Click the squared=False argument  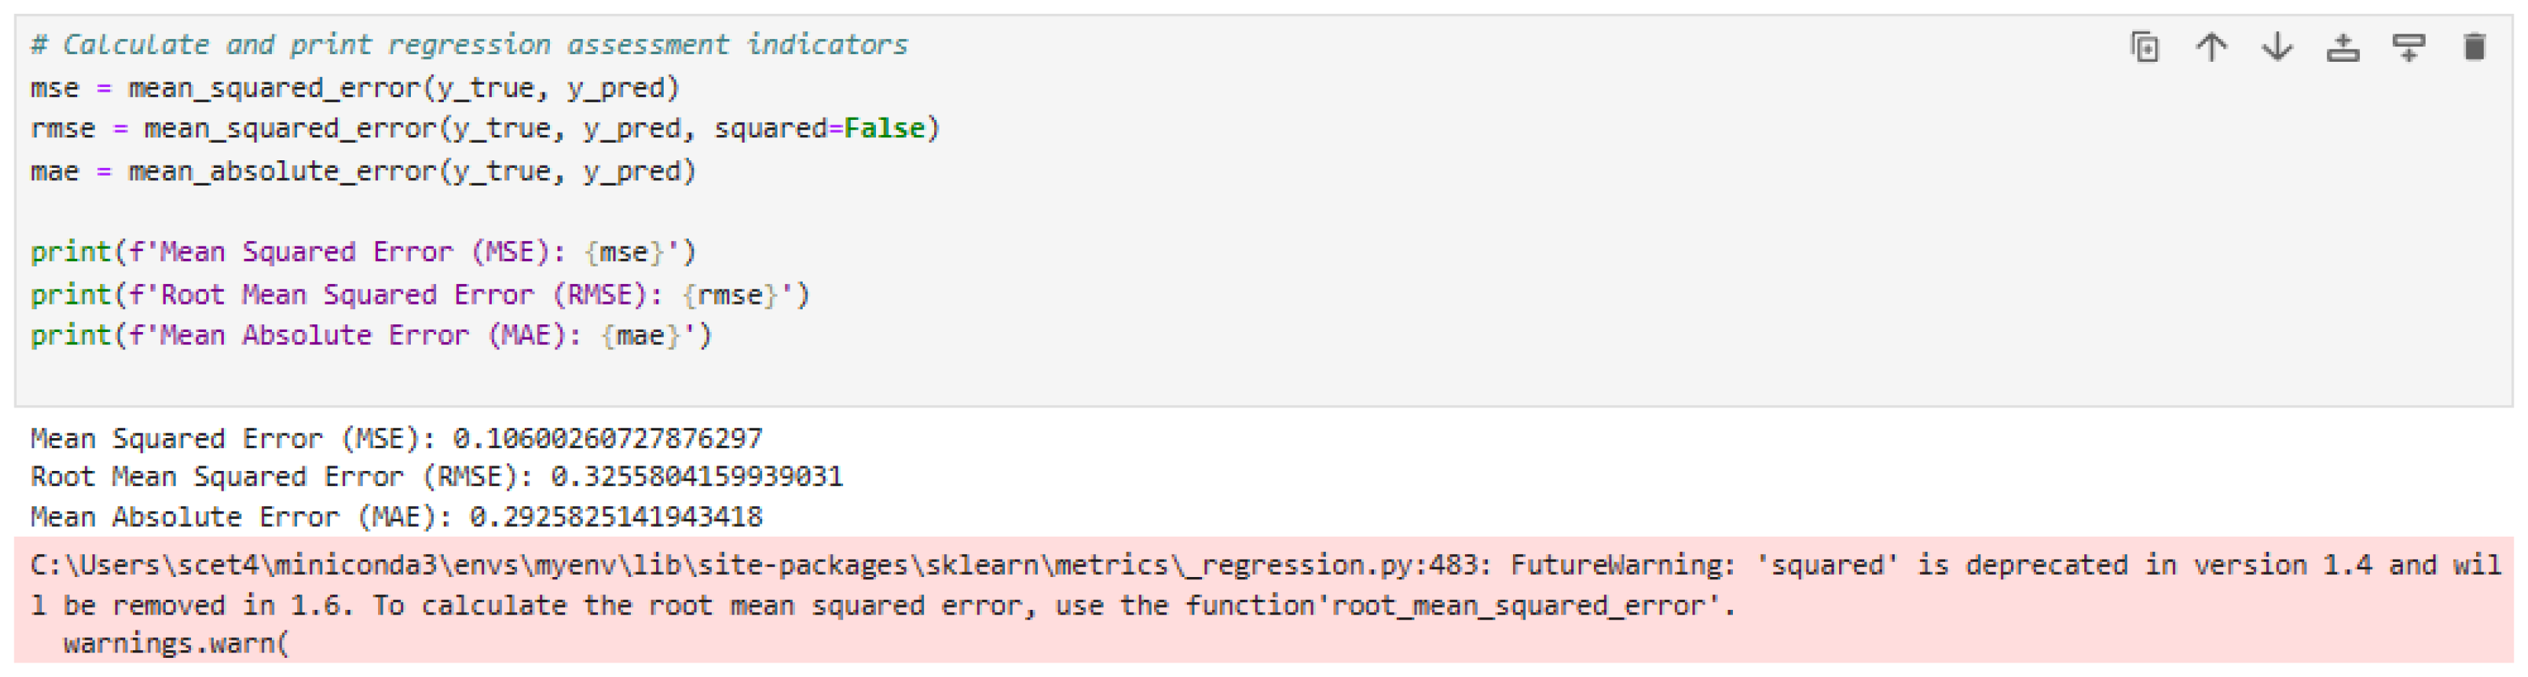[x=824, y=127]
